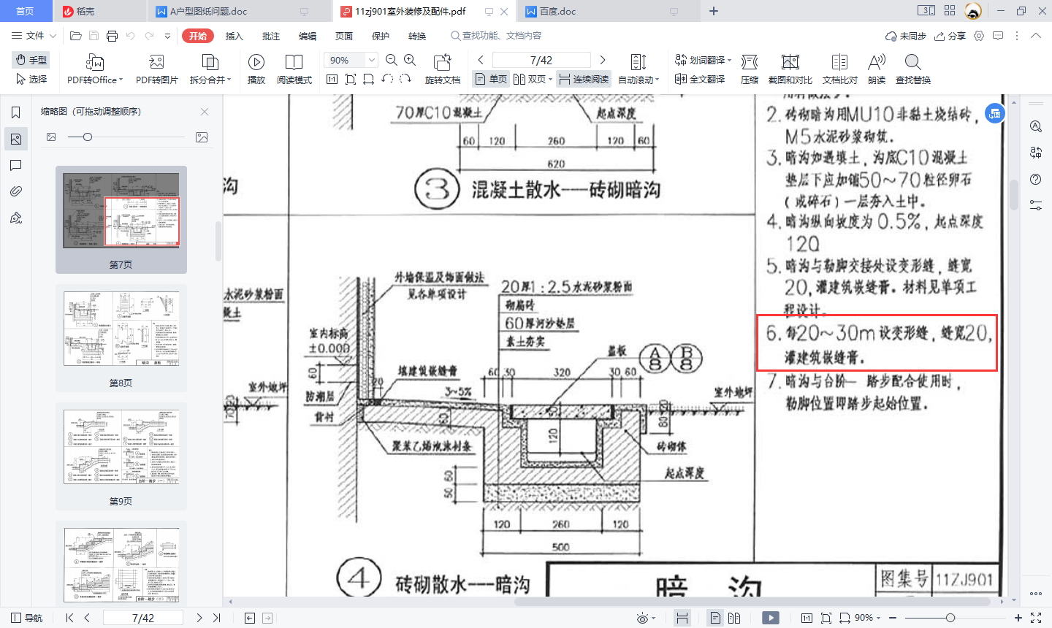Add a new tab with plus button
Viewport: 1052px width, 628px height.
(714, 11)
